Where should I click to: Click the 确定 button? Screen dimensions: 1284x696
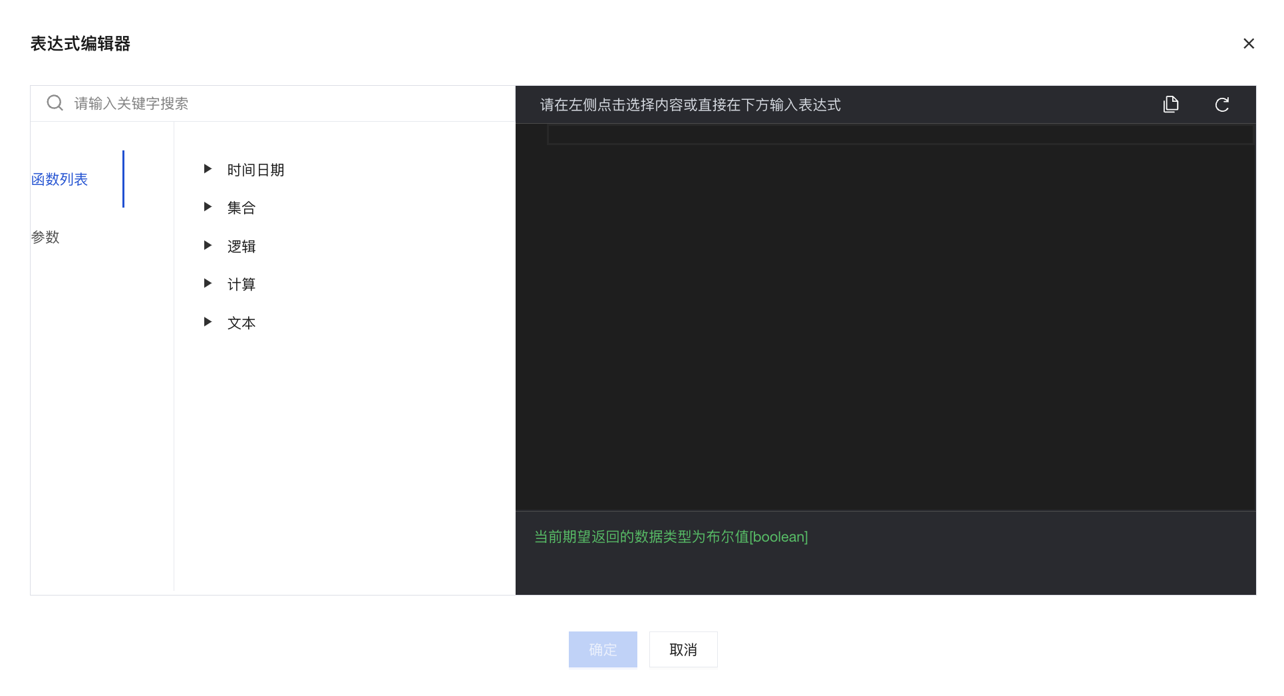click(603, 649)
